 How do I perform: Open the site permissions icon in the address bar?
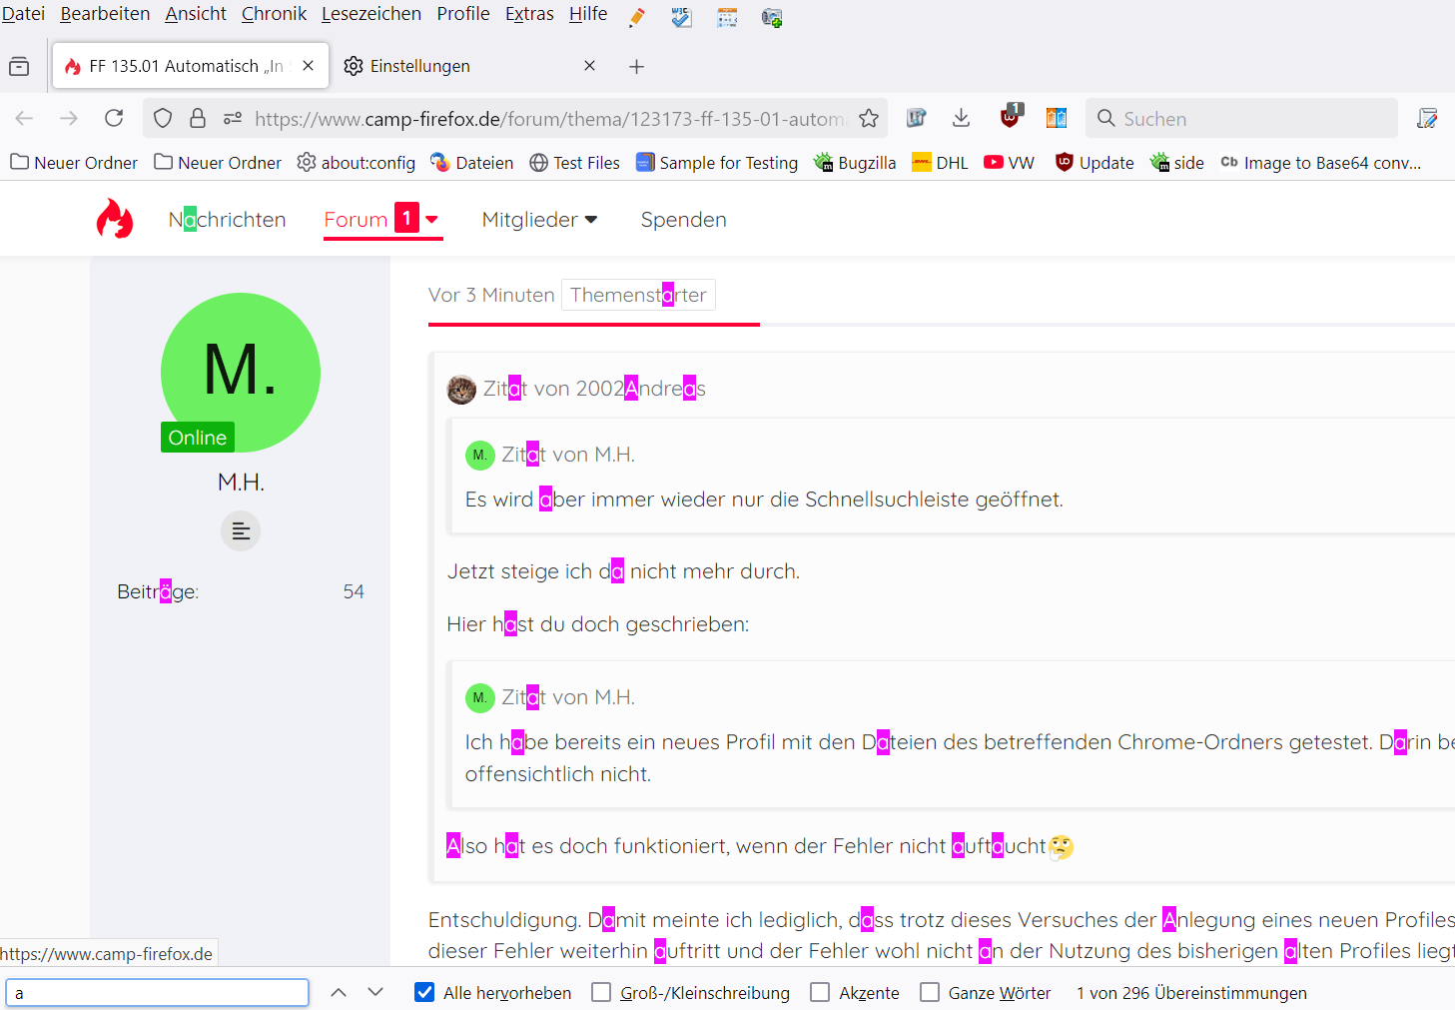pos(233,118)
